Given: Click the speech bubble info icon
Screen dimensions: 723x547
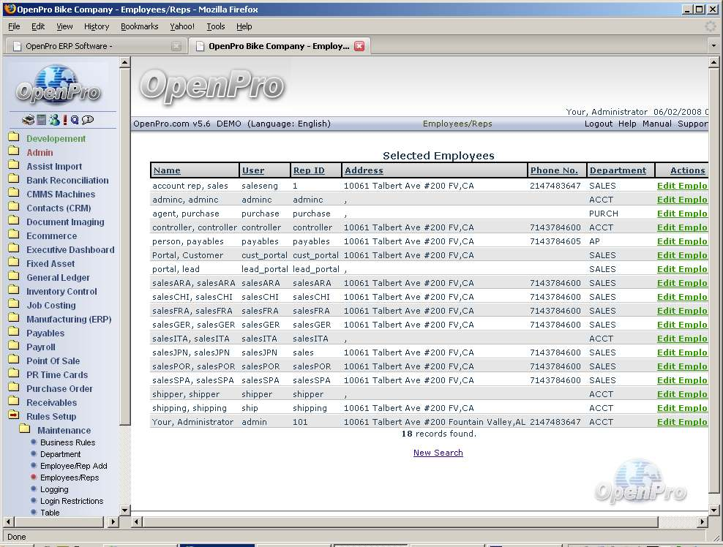Looking at the screenshot, I should pyautogui.click(x=88, y=120).
